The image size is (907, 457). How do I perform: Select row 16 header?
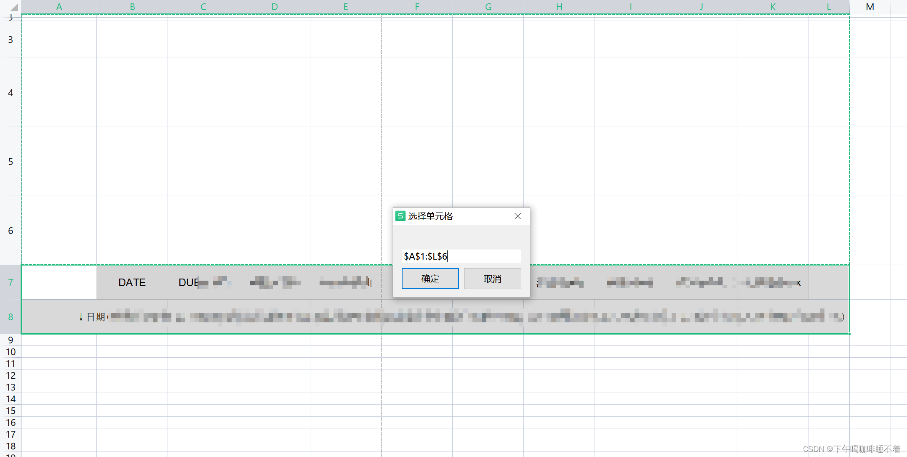coord(11,422)
